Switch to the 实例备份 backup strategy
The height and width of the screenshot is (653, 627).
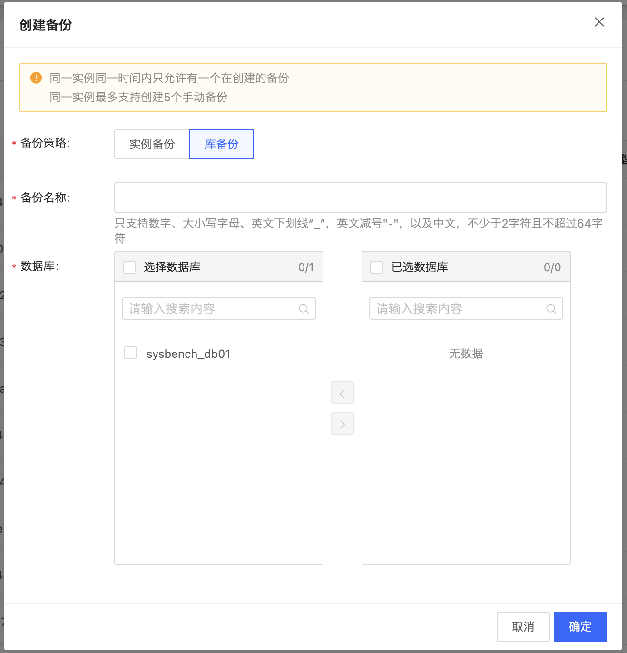(151, 144)
